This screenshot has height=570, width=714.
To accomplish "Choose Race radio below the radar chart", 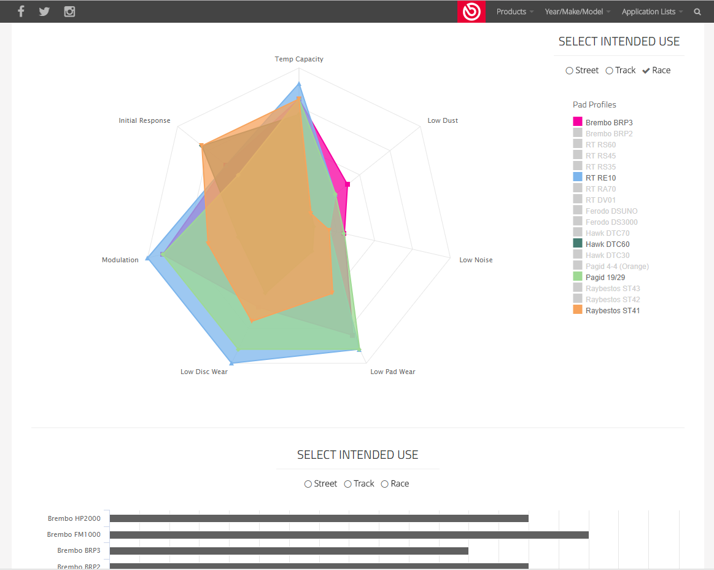I will pyautogui.click(x=385, y=484).
